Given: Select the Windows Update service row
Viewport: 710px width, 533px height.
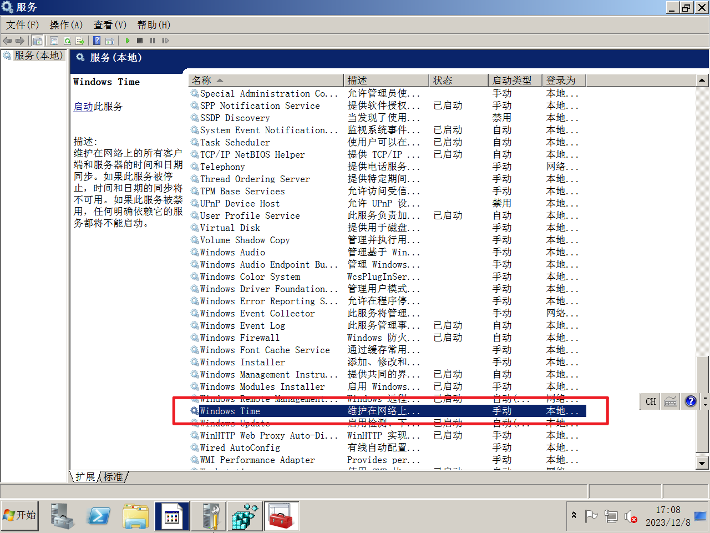Looking at the screenshot, I should (387, 423).
